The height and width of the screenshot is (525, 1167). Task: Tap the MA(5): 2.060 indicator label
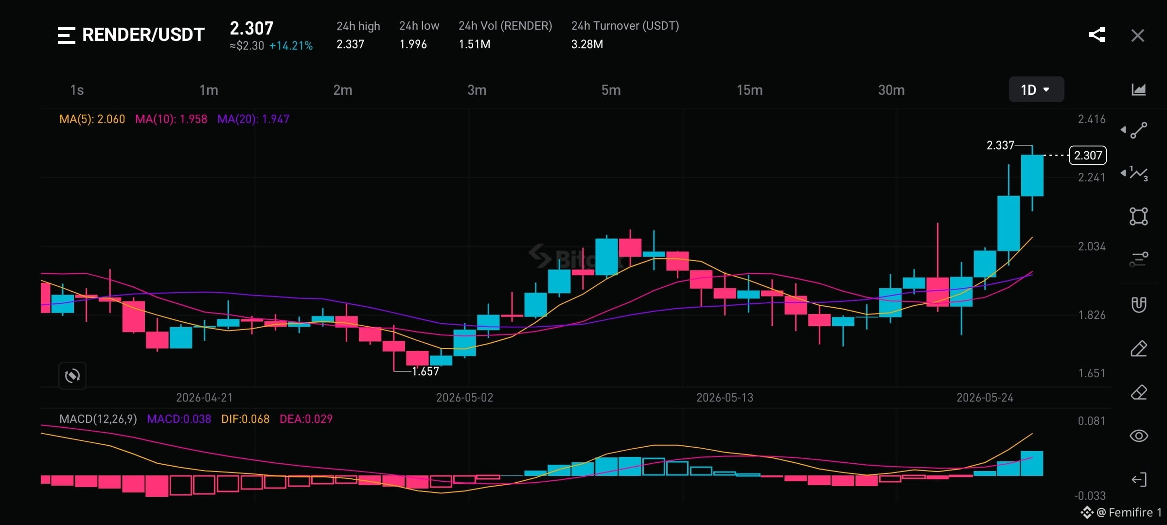pyautogui.click(x=92, y=119)
